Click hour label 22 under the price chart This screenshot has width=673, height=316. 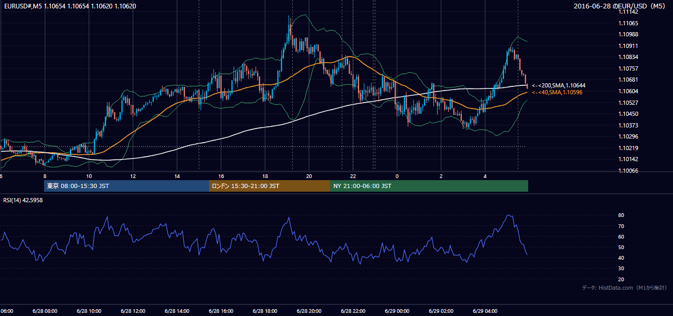point(353,176)
